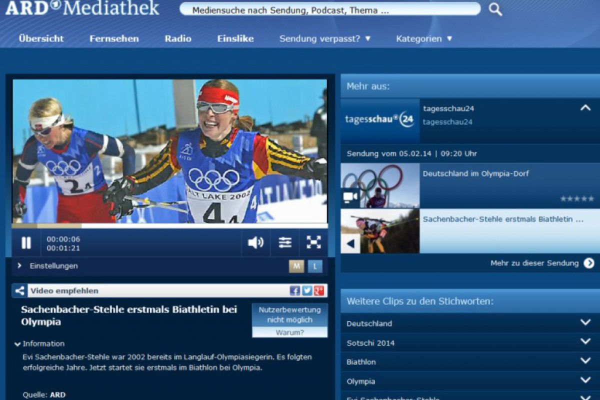The image size is (600, 400).
Task: Click the search magnifier icon
Action: tap(495, 9)
